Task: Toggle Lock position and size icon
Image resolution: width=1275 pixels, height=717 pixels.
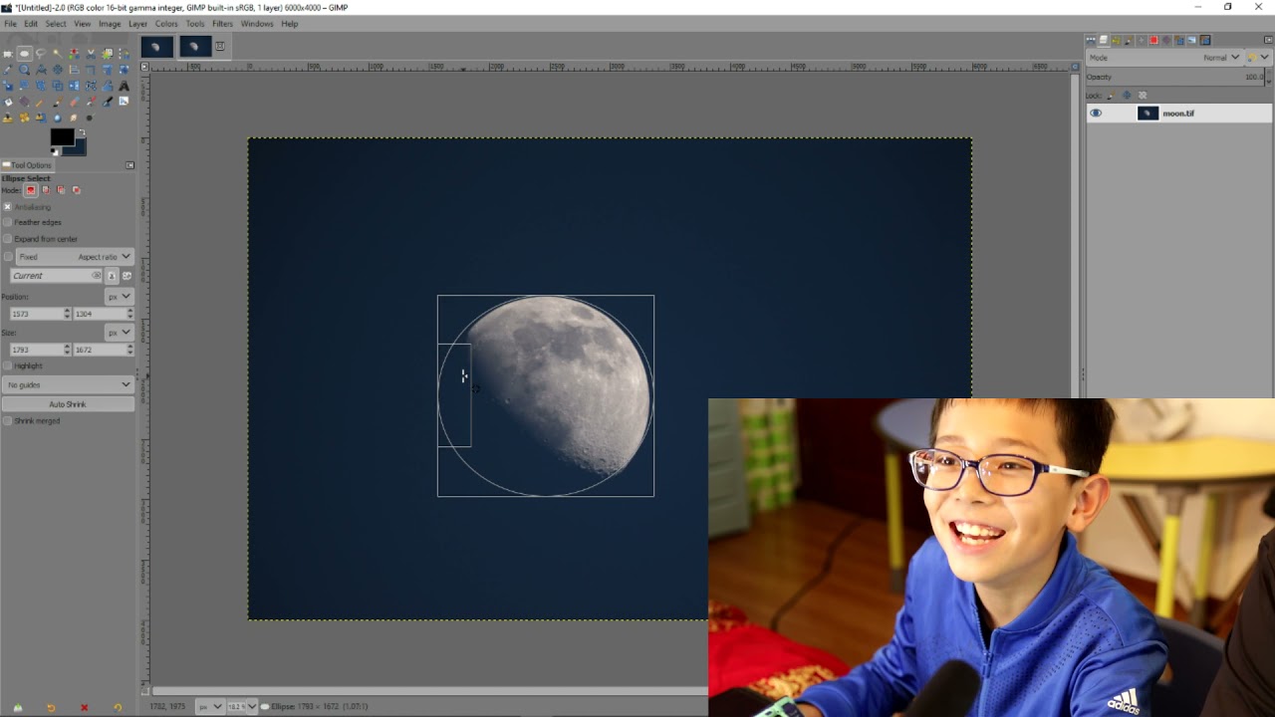Action: pyautogui.click(x=1127, y=95)
